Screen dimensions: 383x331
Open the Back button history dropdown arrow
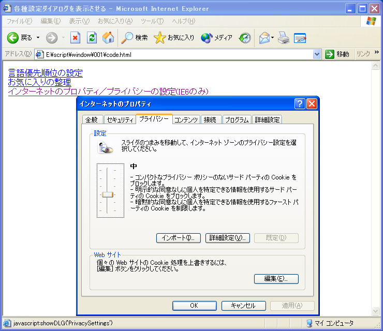click(38, 38)
